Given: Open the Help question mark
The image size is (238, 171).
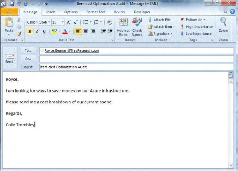Looking at the screenshot, I should click(232, 12).
